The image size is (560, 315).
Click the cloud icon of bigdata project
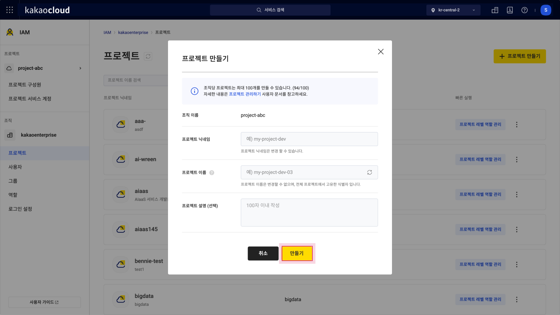(x=121, y=299)
